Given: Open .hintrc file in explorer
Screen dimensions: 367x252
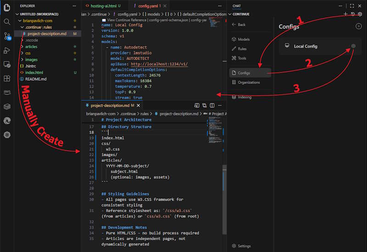Looking at the screenshot, I should point(48,66).
